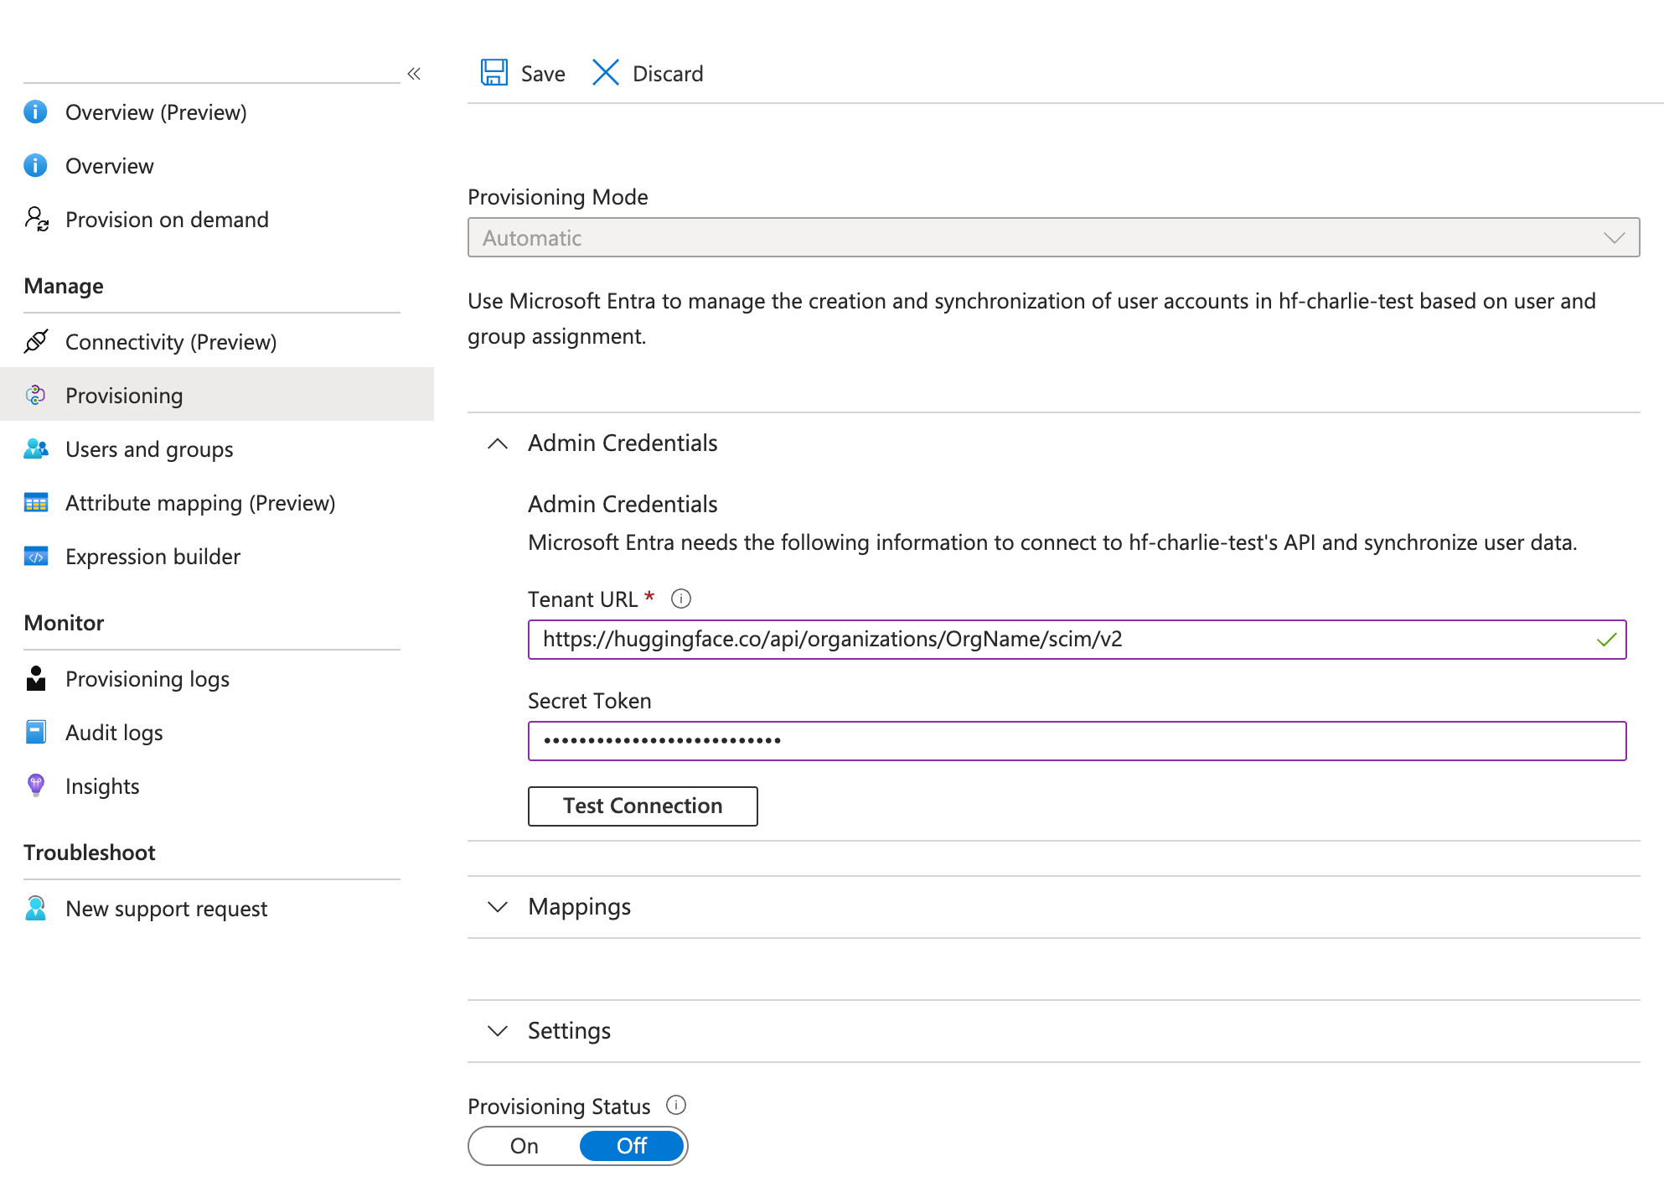
Task: Collapse the Admin Credentials section
Action: [496, 444]
